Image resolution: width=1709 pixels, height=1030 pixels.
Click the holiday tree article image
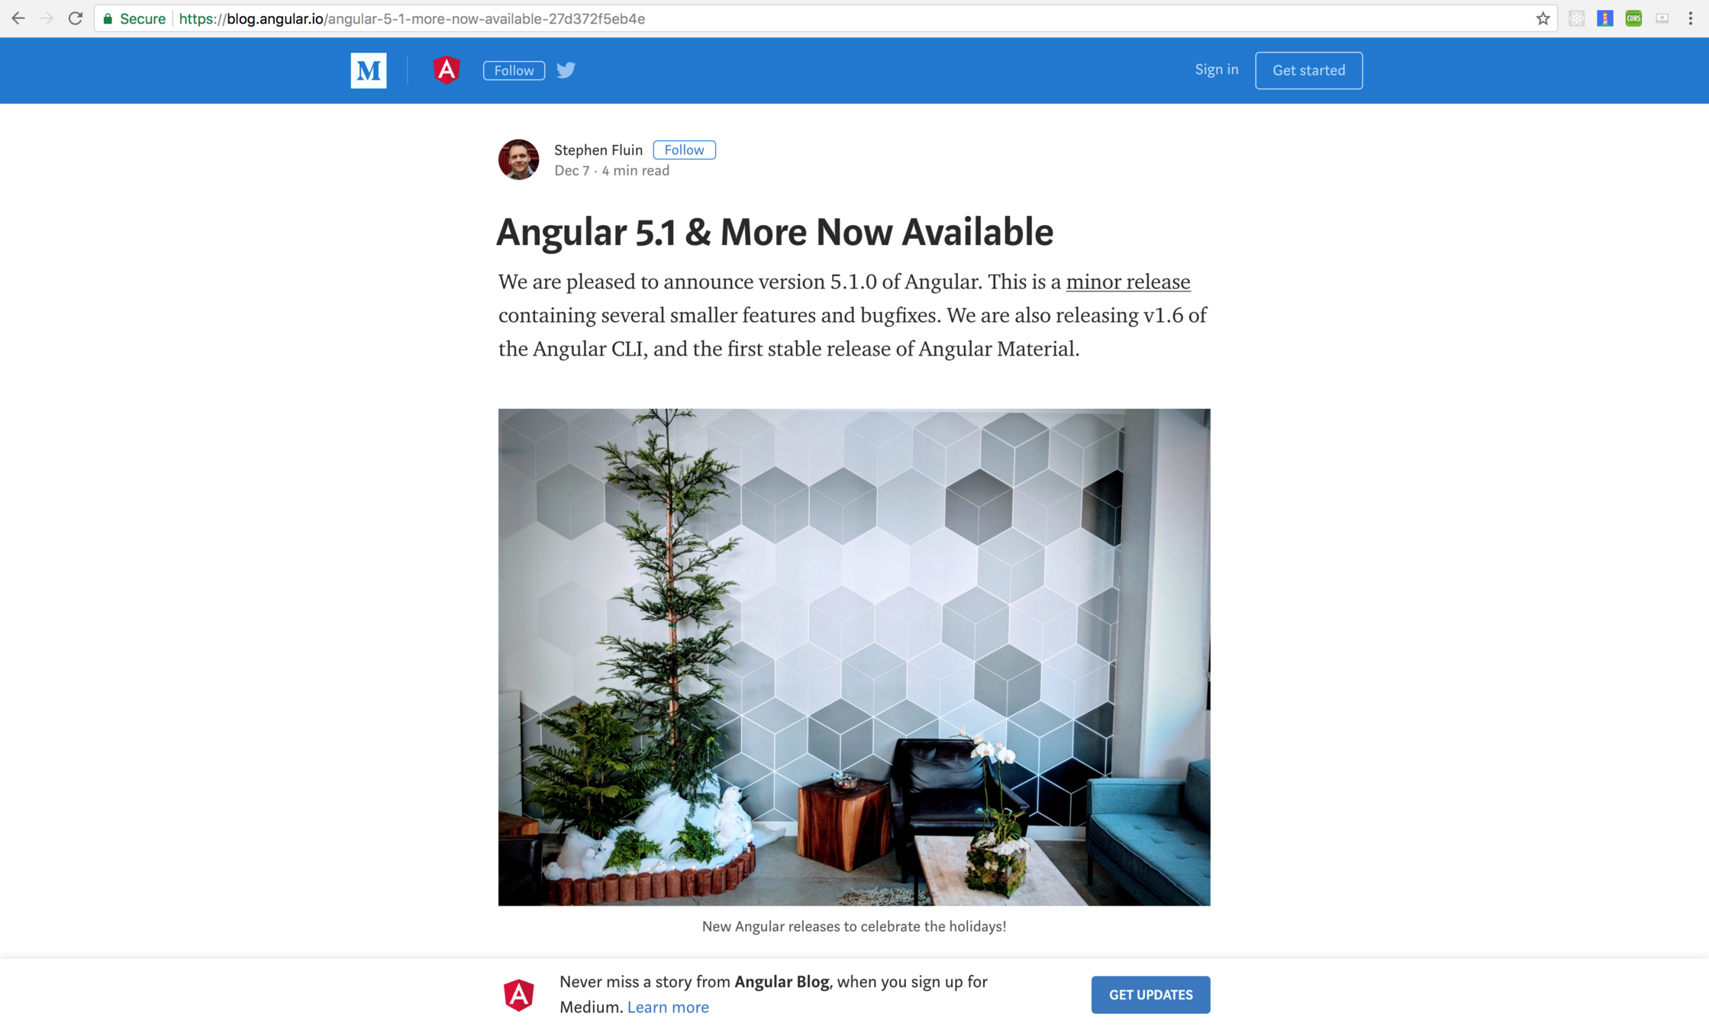[x=854, y=657]
